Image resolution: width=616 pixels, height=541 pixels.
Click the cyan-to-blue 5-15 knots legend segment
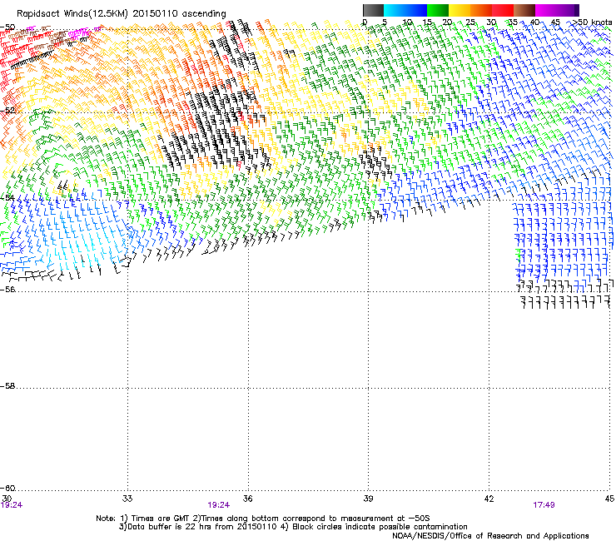pos(405,10)
